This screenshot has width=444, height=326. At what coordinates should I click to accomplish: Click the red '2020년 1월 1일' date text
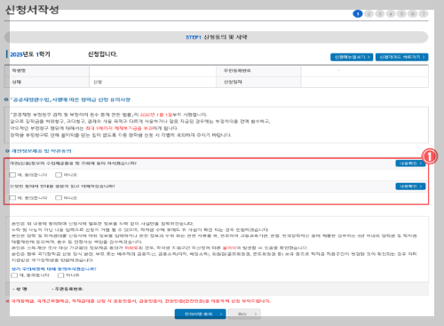tap(156, 115)
